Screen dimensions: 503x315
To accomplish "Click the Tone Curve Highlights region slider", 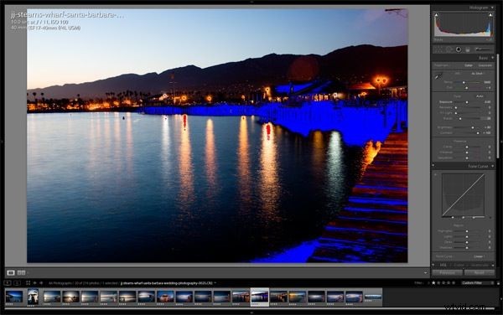I will tap(467, 231).
